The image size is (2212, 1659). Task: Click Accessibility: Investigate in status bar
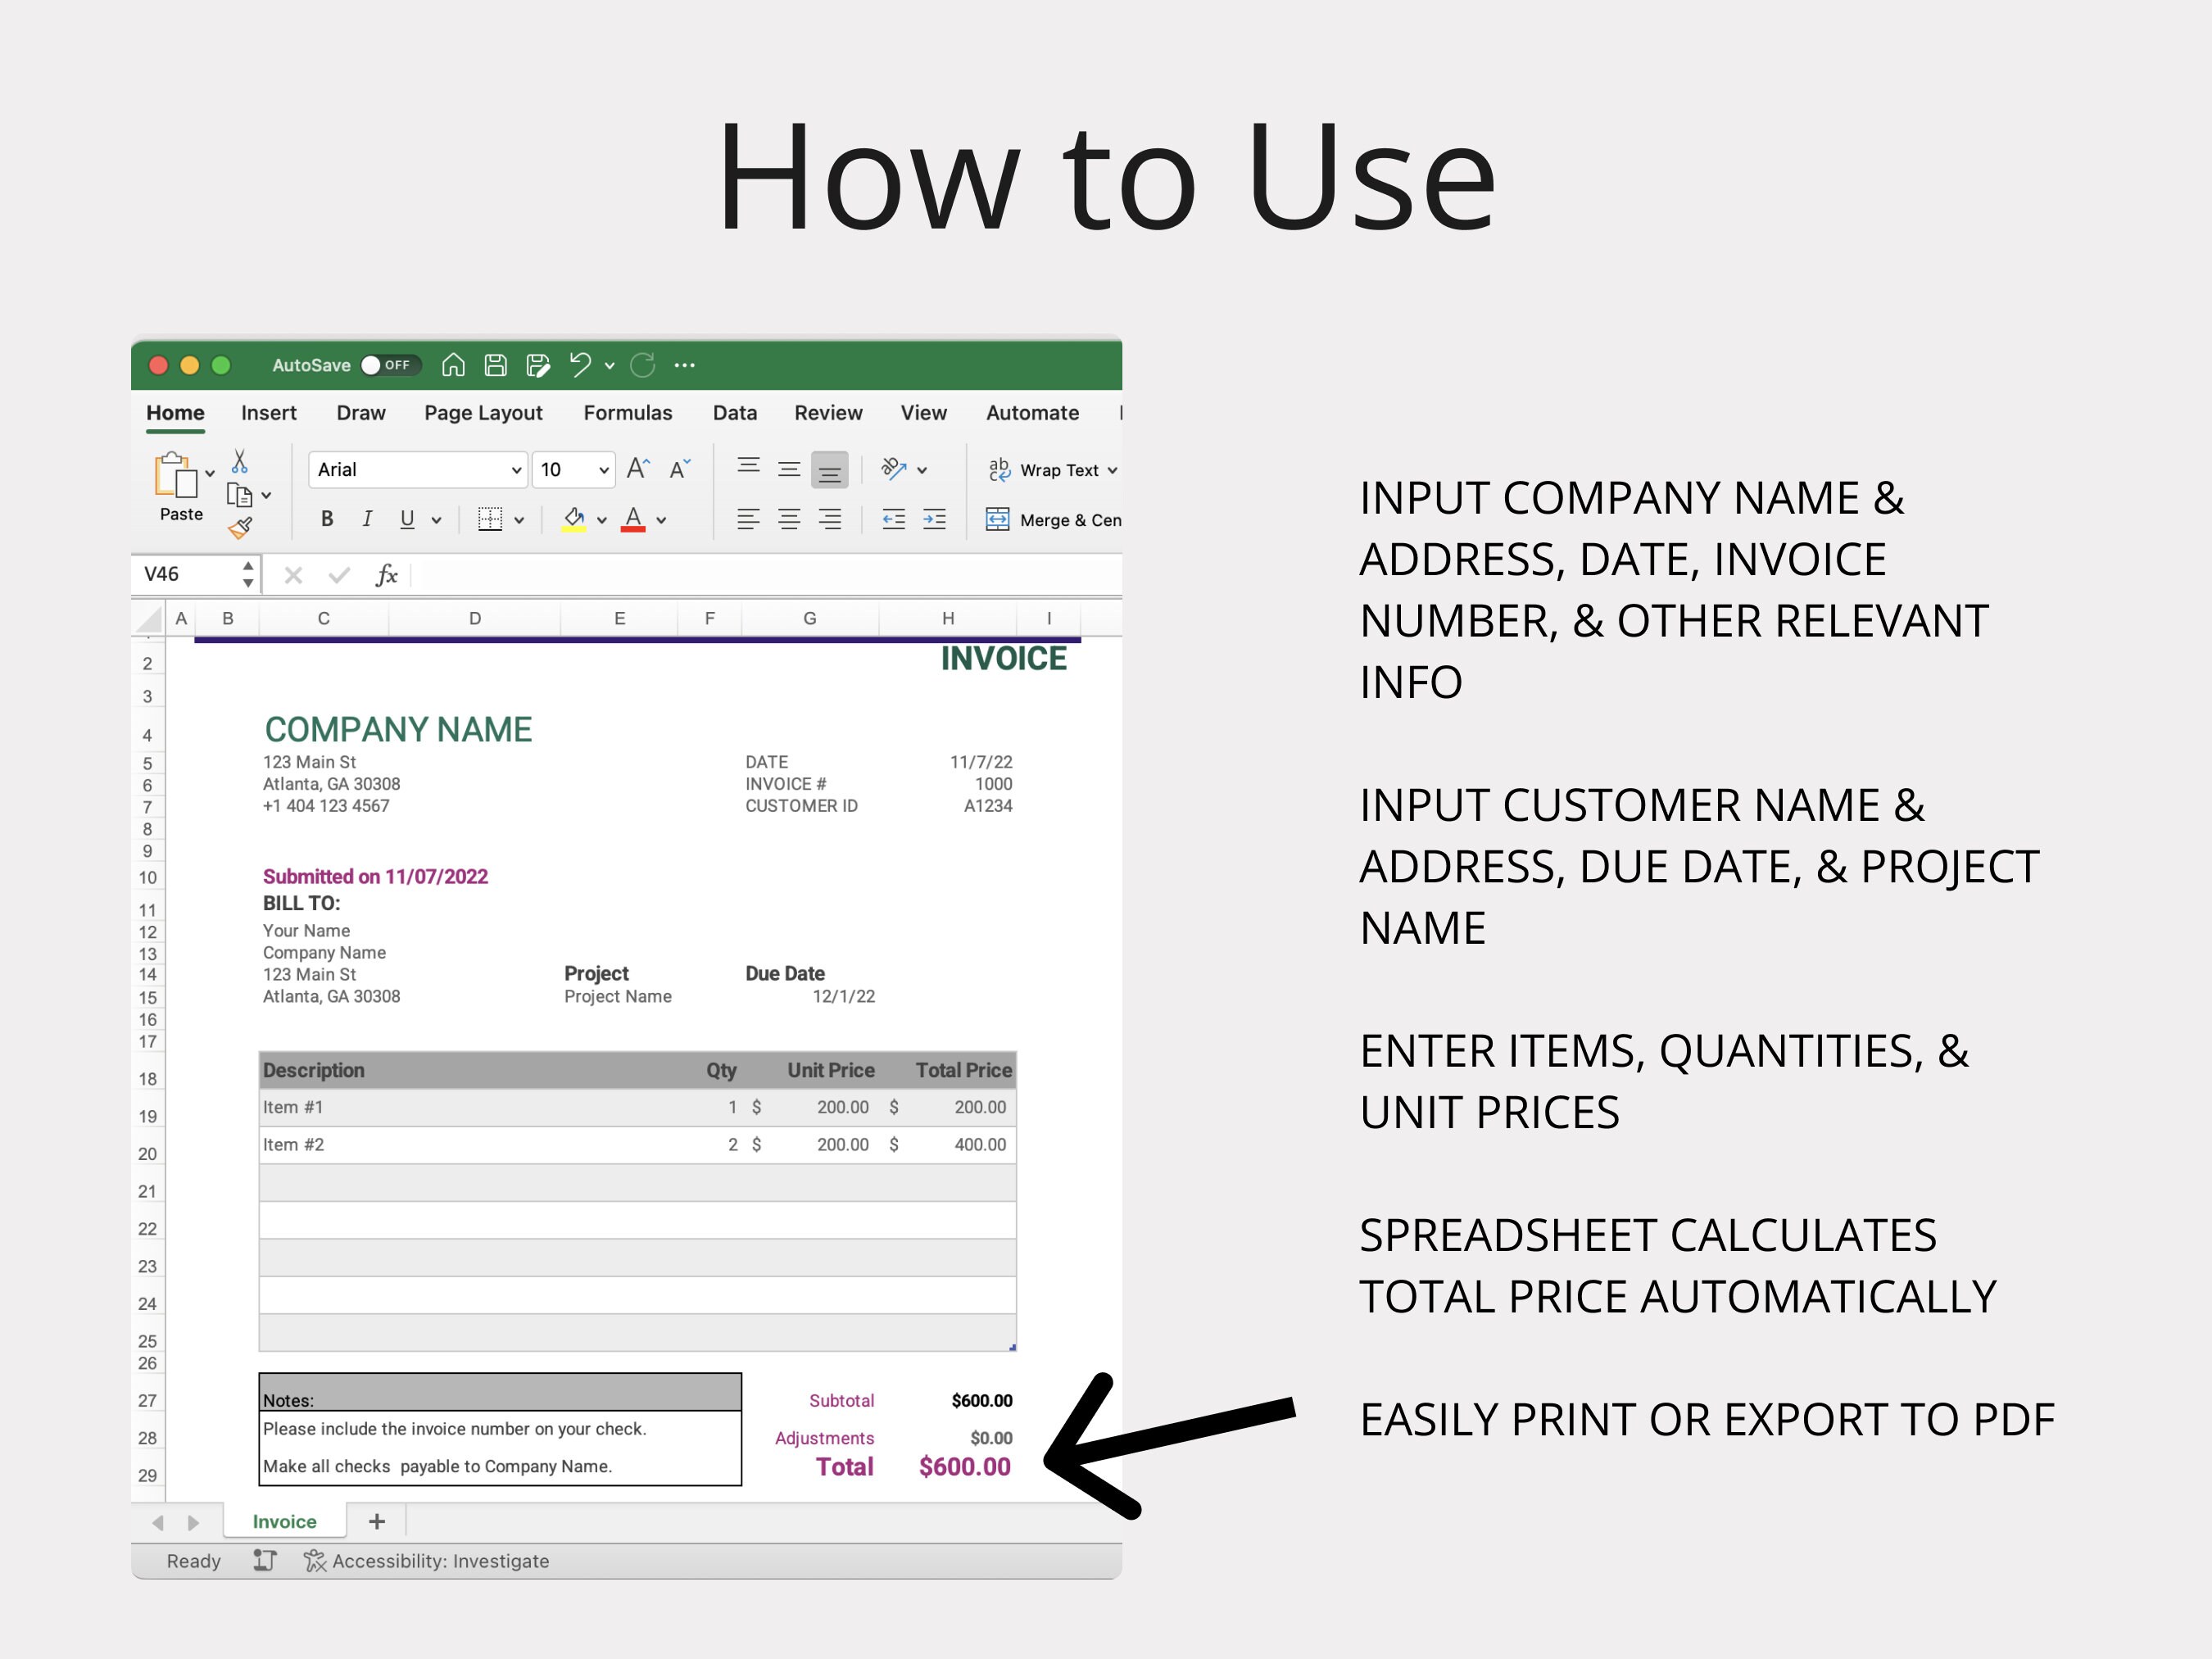click(x=440, y=1560)
